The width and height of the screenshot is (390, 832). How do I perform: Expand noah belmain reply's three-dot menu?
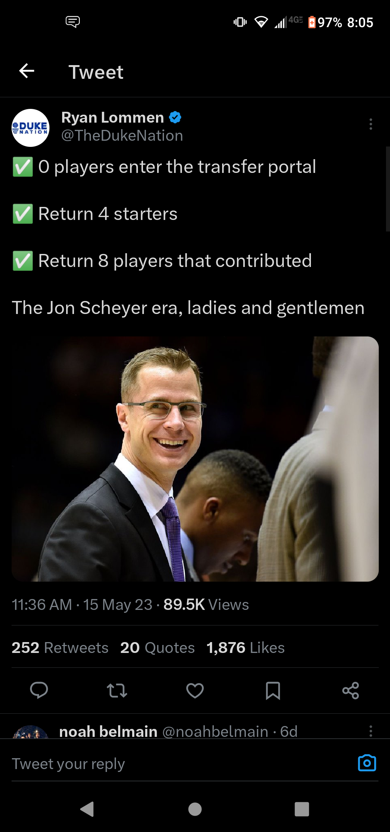pos(370,731)
